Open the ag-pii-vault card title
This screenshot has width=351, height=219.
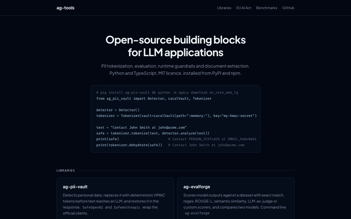[75, 187]
